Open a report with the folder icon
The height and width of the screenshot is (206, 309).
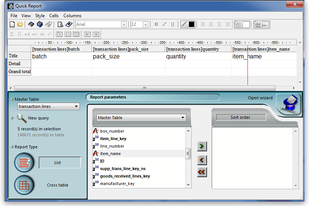pos(20,24)
